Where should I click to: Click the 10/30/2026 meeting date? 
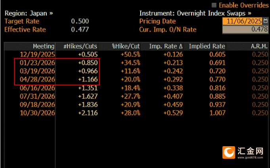[x=38, y=113]
